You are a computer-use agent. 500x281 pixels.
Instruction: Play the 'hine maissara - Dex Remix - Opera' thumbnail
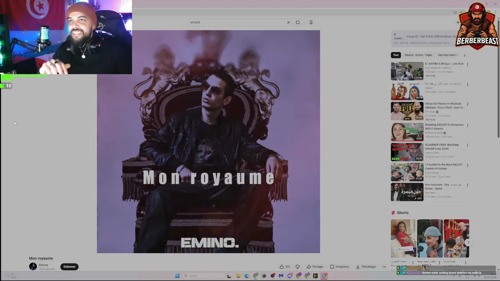(407, 192)
